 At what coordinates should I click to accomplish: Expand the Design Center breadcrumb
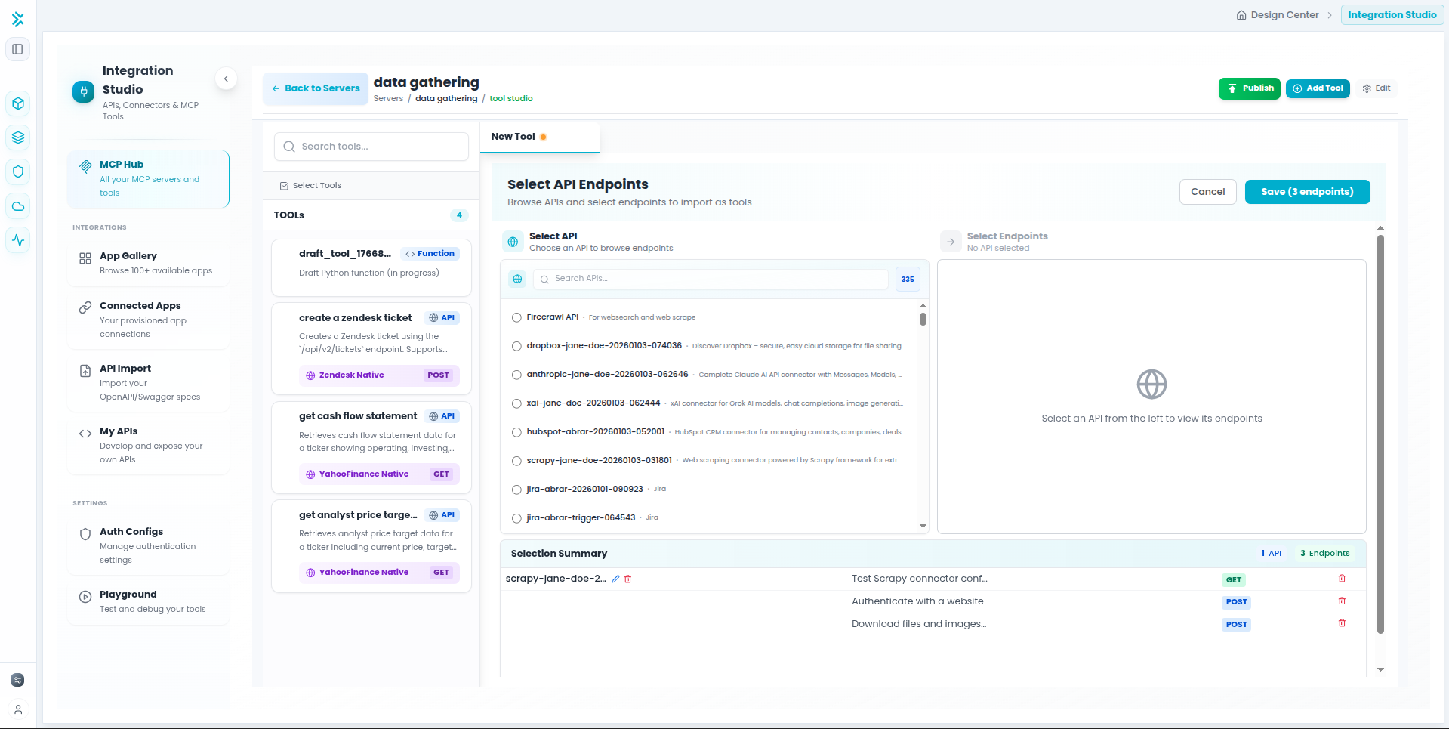click(1284, 15)
